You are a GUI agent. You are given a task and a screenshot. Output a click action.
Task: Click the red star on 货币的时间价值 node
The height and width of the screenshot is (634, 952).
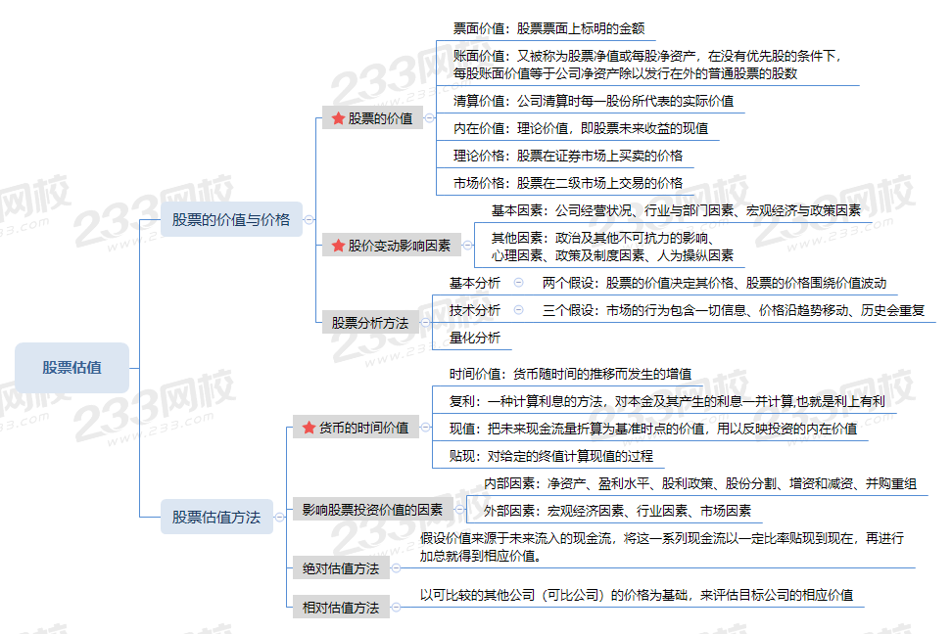(x=309, y=428)
